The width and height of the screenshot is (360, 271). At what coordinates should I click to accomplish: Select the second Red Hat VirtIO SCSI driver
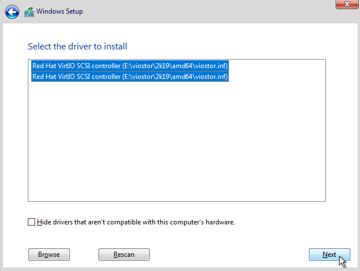(130, 77)
